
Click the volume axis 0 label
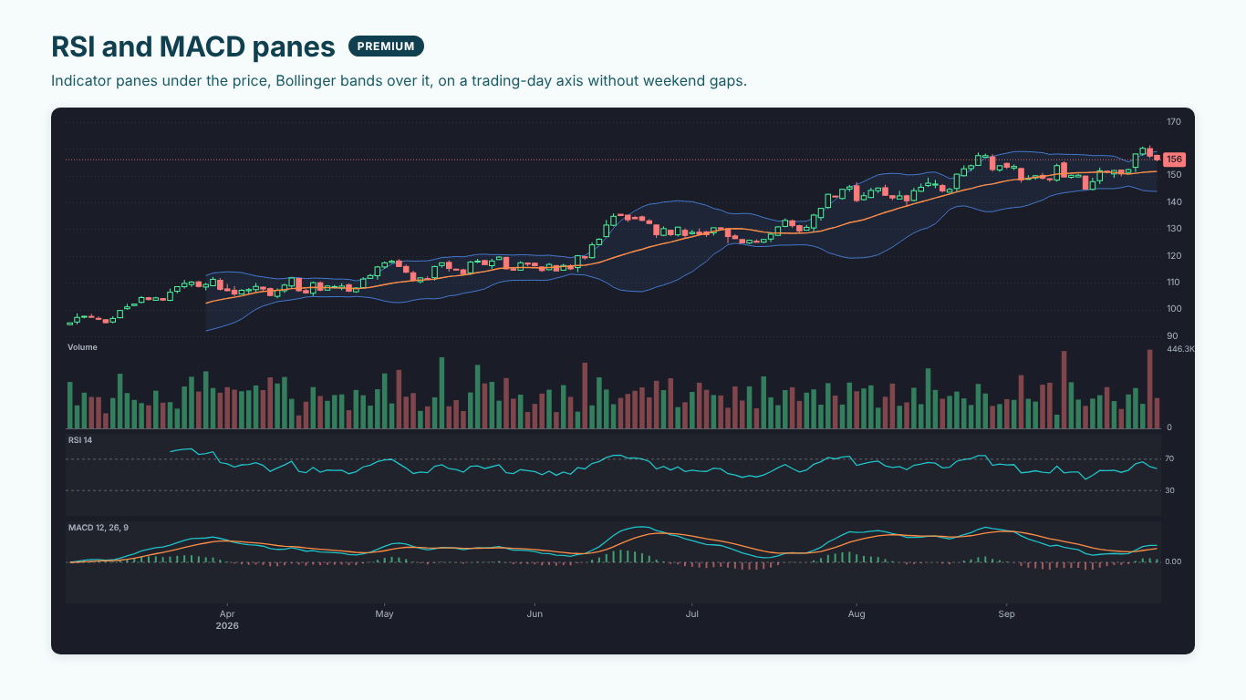1169,427
